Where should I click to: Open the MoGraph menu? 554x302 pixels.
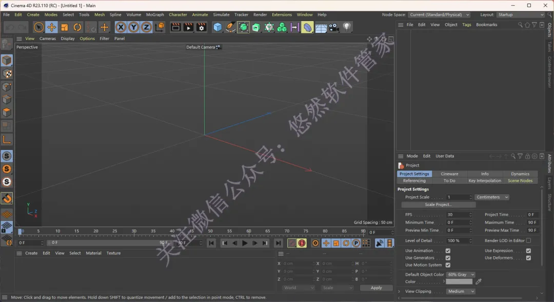(155, 14)
